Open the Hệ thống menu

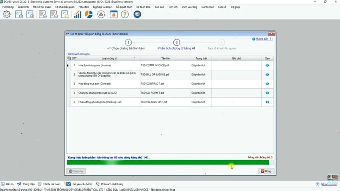coord(8,7)
